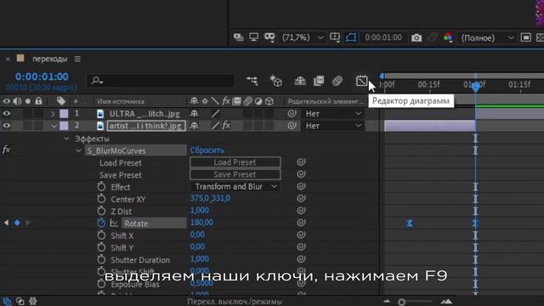Collapse the artist layer properties

(54, 126)
